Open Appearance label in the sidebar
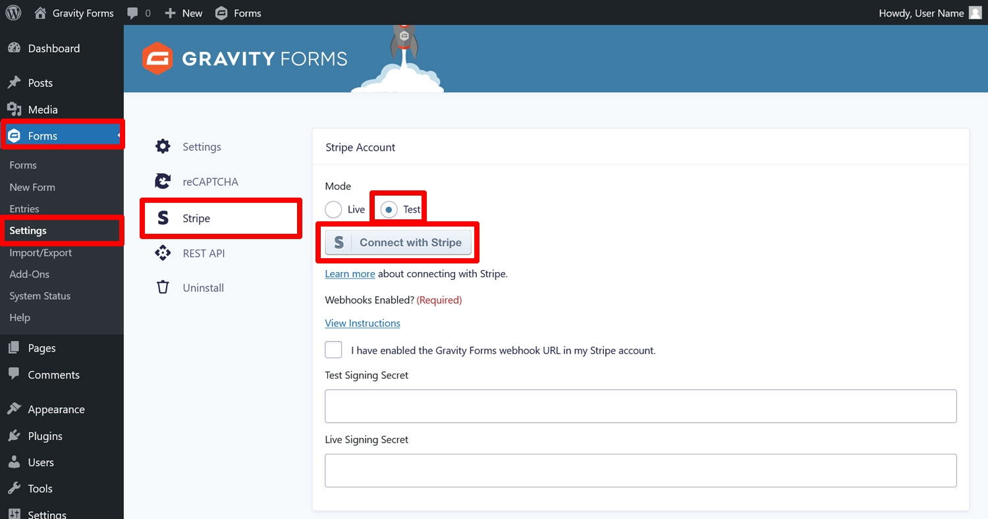This screenshot has width=988, height=519. [56, 409]
